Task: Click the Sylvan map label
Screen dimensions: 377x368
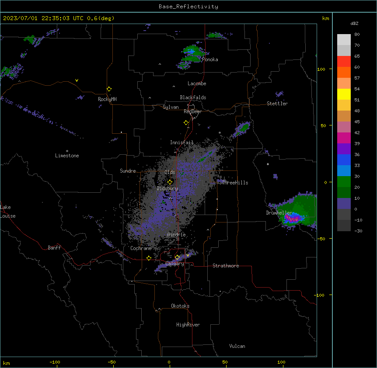Action: click(171, 107)
